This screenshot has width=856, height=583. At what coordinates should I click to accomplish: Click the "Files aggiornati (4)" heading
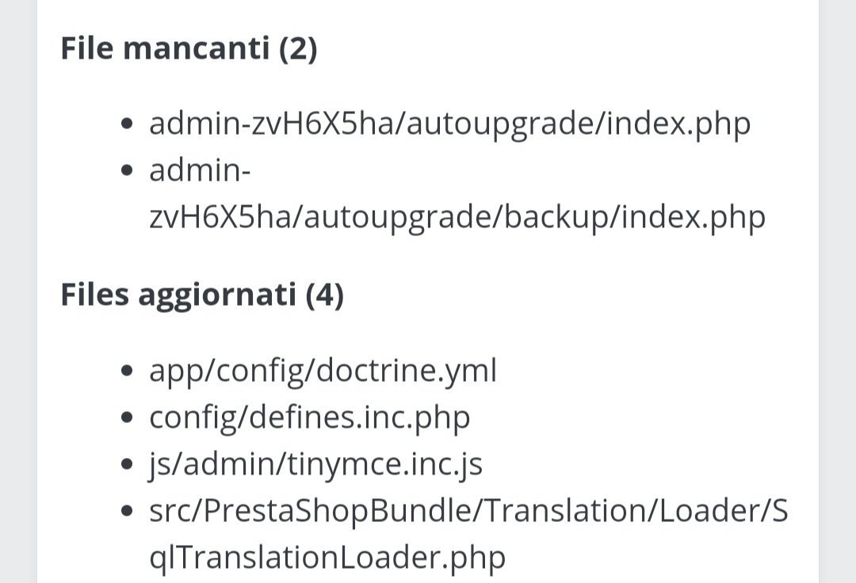(x=202, y=295)
